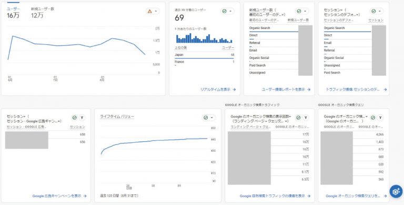The width and height of the screenshot is (404, 205).
Task: Click green check icon on Lifetime Value card
Action: tap(206, 118)
